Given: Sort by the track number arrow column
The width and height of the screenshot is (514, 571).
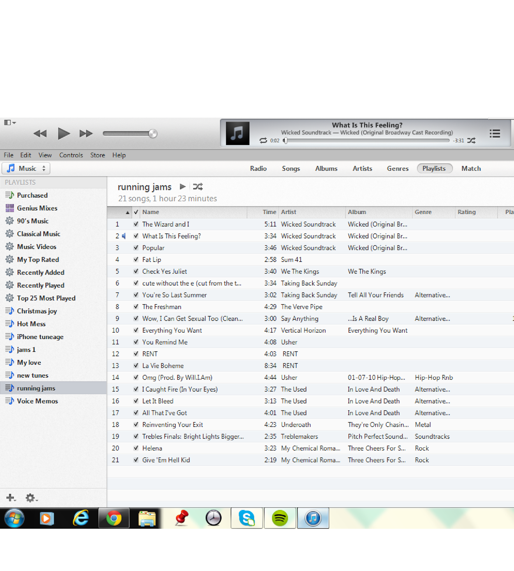Looking at the screenshot, I should [120, 212].
